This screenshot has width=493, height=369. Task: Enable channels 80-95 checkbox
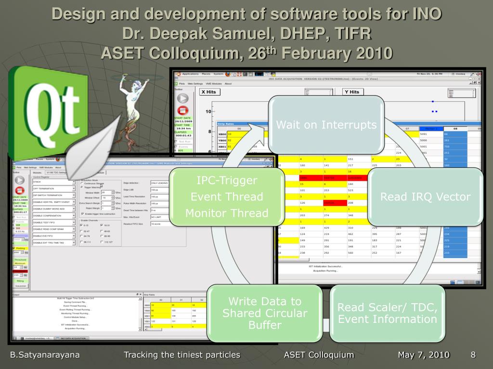click(102, 236)
